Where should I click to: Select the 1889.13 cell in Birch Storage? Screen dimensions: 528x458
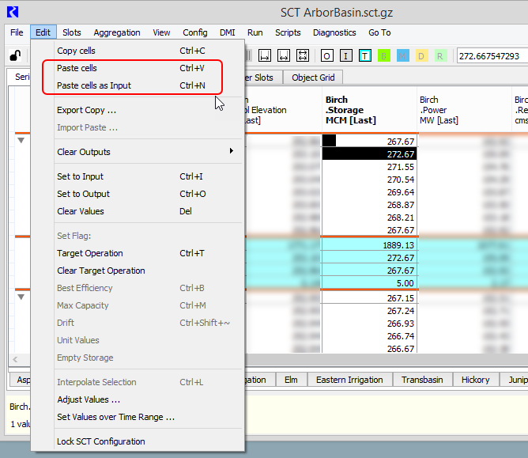coord(369,245)
